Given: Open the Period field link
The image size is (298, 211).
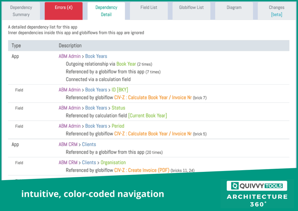Looking at the screenshot, I should pos(118,126).
